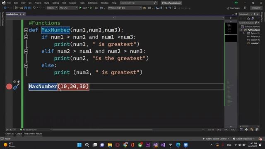Image resolution: width=265 pixels, height=149 pixels.
Task: Click the browse back navigation icon
Action: (x=5, y=8)
